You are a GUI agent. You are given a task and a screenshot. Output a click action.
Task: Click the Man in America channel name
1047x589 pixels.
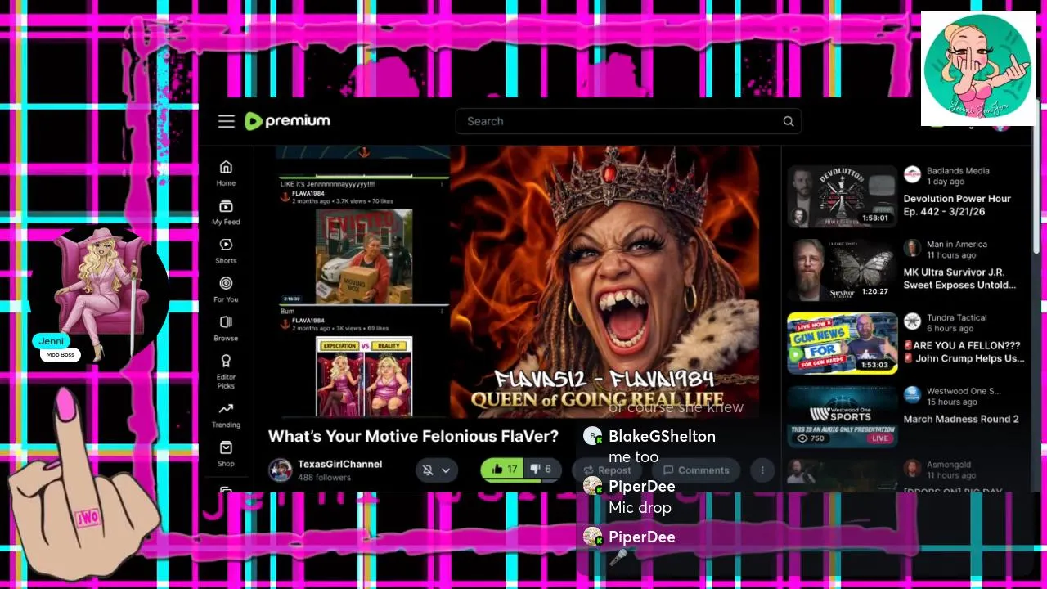(x=957, y=245)
